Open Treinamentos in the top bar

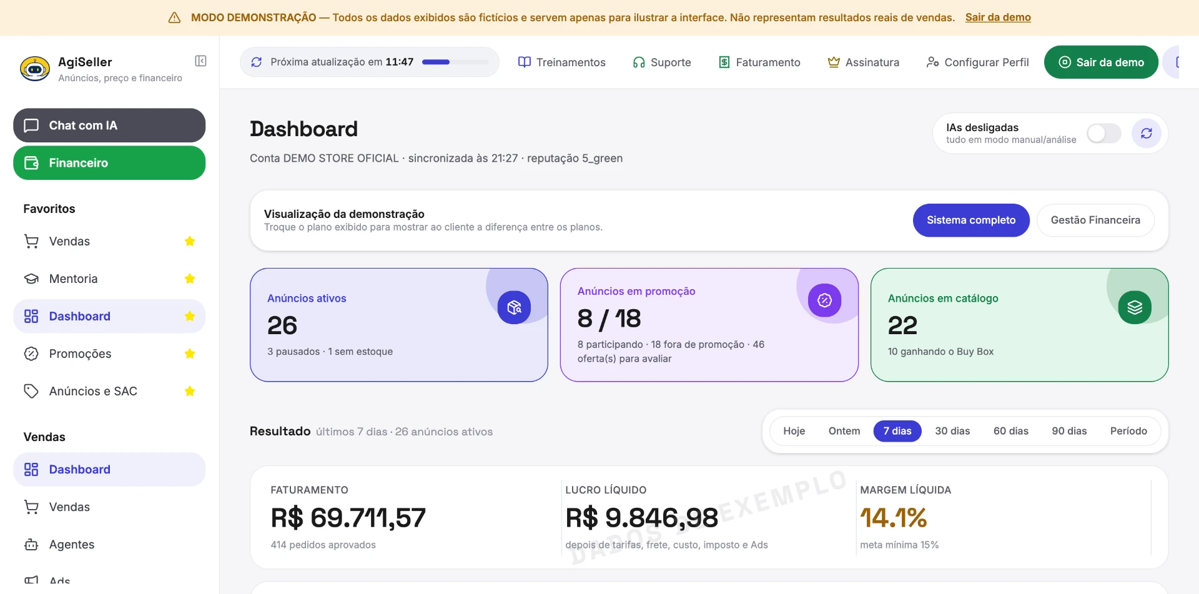click(x=562, y=62)
